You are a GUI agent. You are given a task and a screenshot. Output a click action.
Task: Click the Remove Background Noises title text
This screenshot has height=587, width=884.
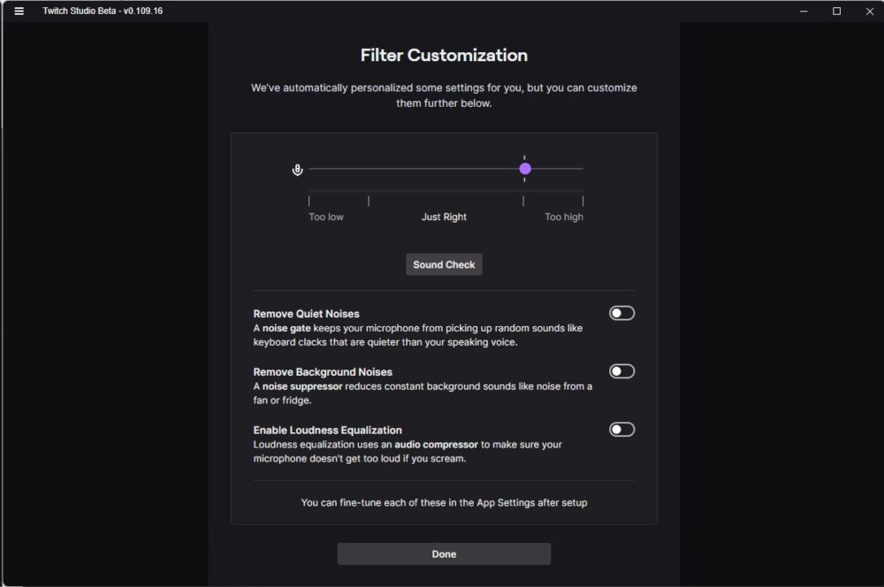pos(323,372)
